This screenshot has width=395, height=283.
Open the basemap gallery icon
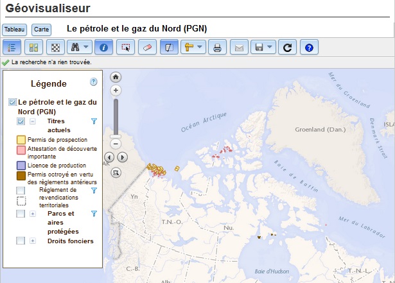point(33,47)
